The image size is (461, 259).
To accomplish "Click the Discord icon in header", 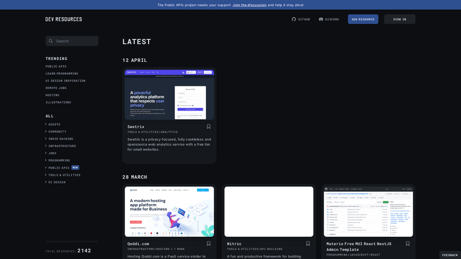I will click(x=321, y=20).
